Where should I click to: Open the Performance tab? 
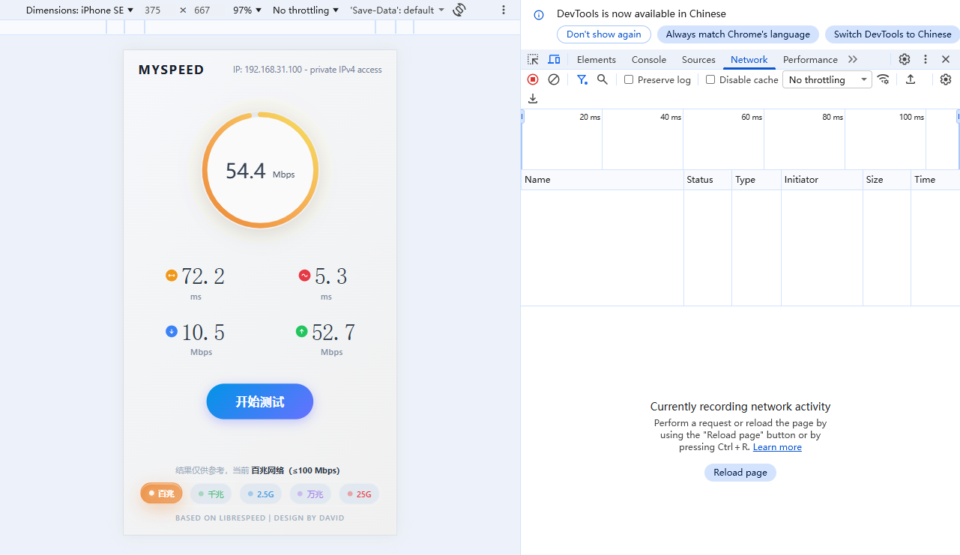(809, 59)
